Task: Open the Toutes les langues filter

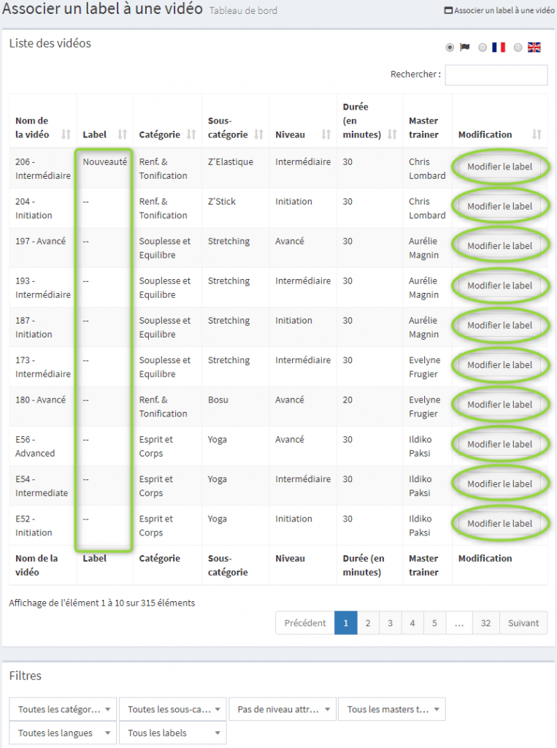Action: pyautogui.click(x=63, y=733)
